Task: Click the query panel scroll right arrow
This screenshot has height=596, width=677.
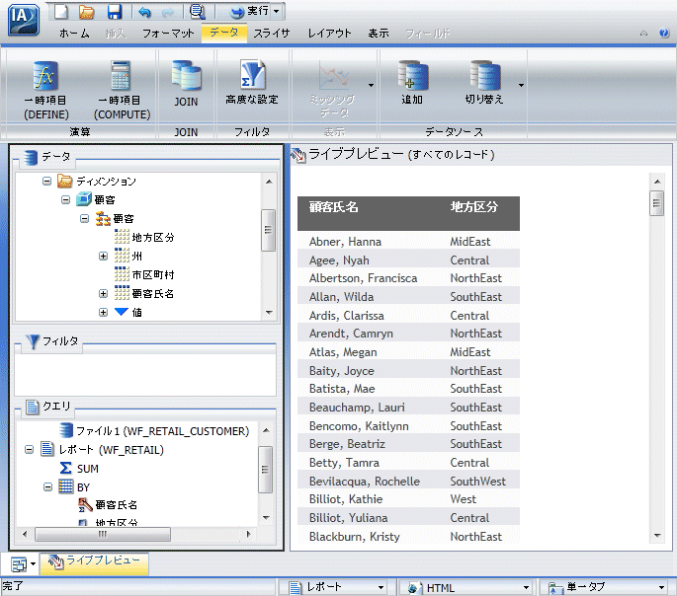Action: point(248,535)
